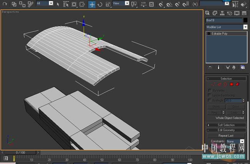Open the Select by Name tool
The width and height of the screenshot is (250, 164).
pyautogui.click(x=66, y=4)
